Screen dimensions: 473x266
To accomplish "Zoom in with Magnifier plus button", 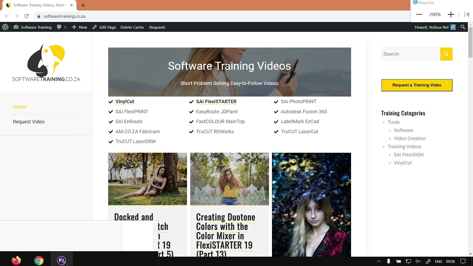I will (451, 14).
